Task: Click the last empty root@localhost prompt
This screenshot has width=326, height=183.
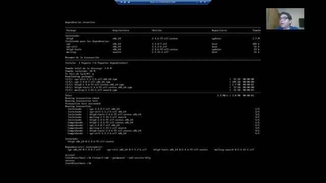Action: pyautogui.click(x=78, y=163)
